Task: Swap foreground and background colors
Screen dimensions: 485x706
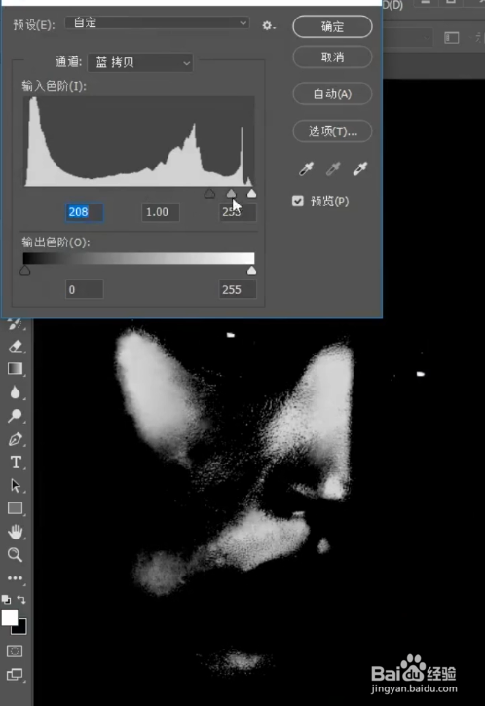Action: 21,599
